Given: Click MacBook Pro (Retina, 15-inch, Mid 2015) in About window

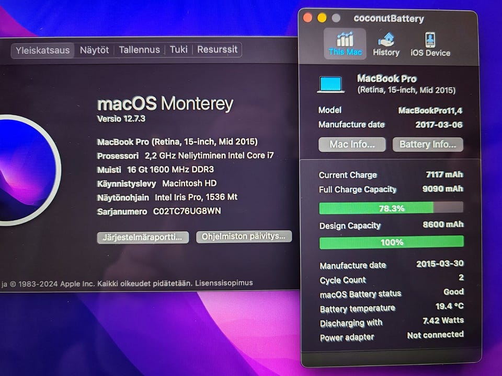Looking at the screenshot, I should 177,142.
